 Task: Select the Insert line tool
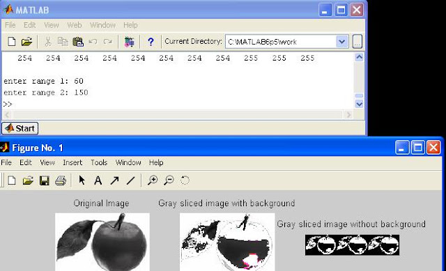pos(130,180)
